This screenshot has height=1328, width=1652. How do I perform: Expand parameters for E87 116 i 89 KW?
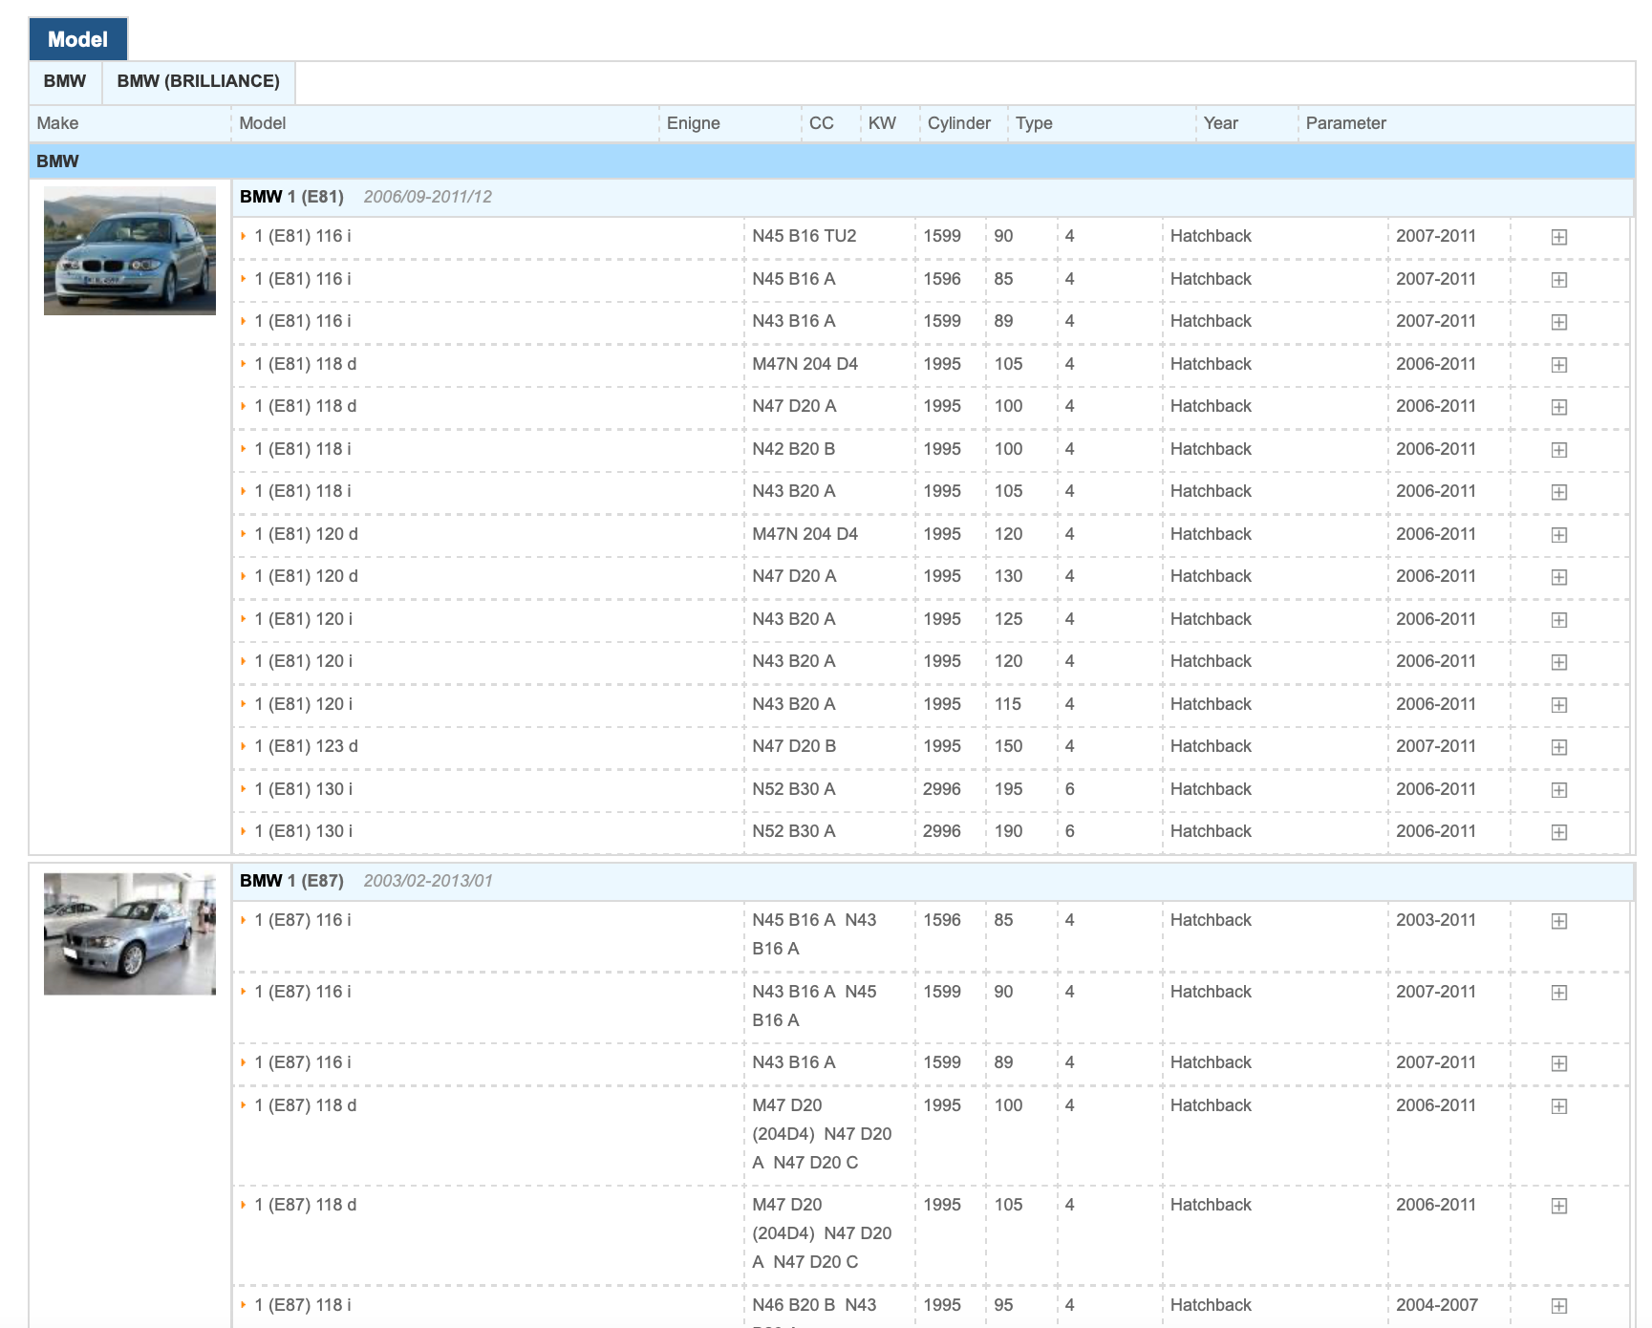tap(1558, 1063)
